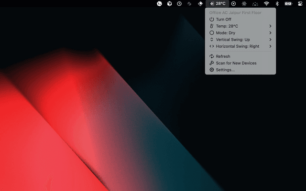Viewport: 306px width, 191px height.
Task: Click the AC fan icon in menu bar
Action: [x=212, y=3]
